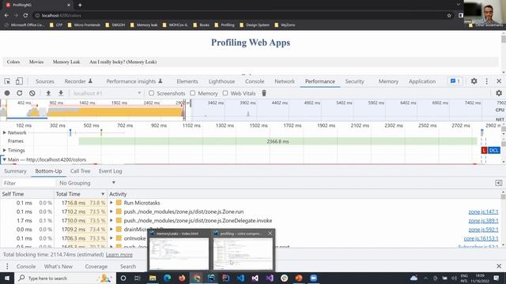This screenshot has height=284, width=506.
Task: Switch to the Elements tab
Action: (x=187, y=81)
